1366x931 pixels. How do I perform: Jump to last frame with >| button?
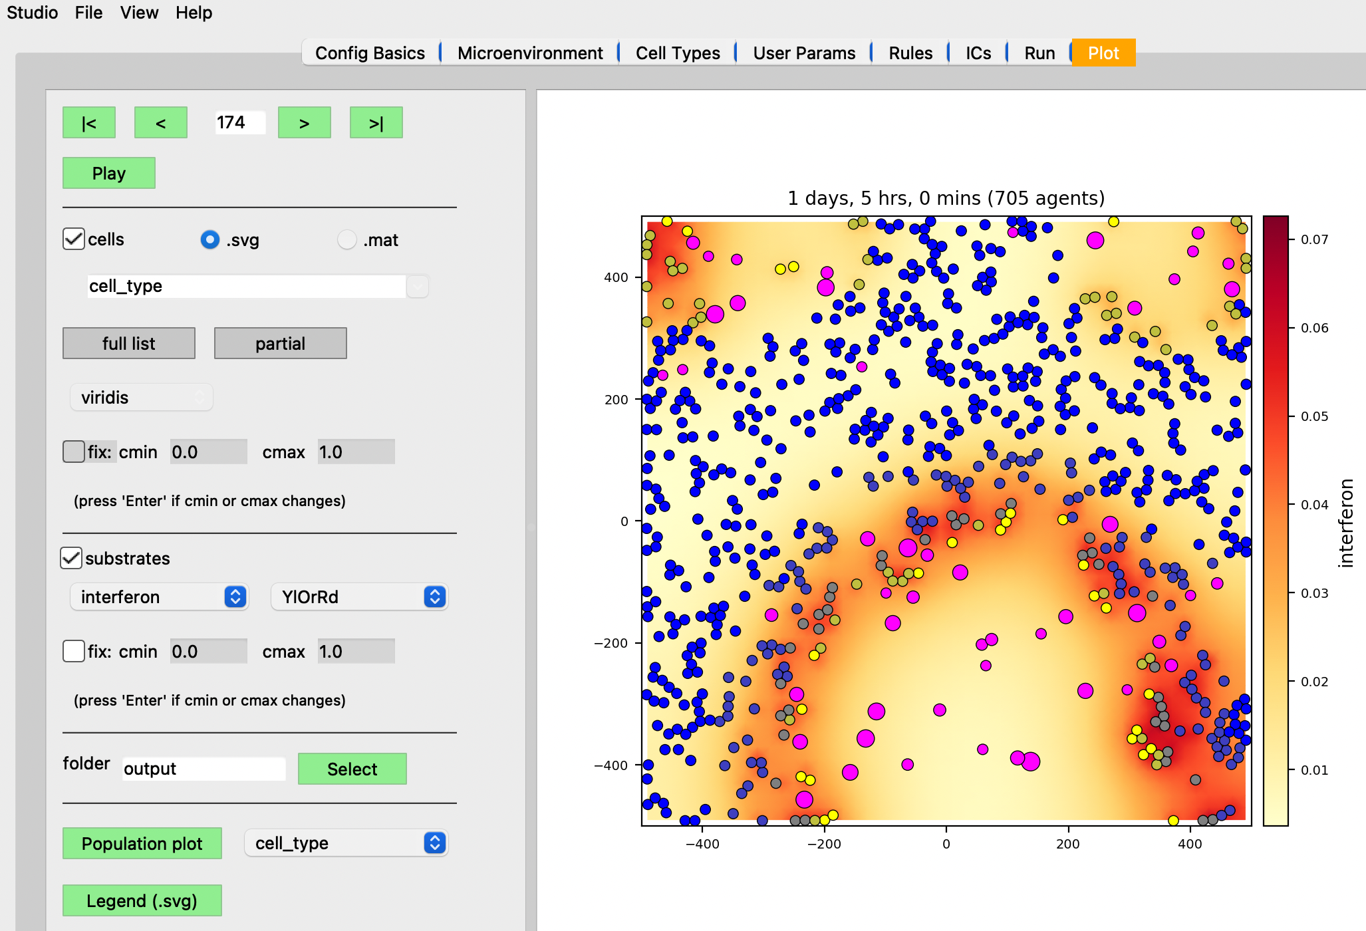(376, 123)
